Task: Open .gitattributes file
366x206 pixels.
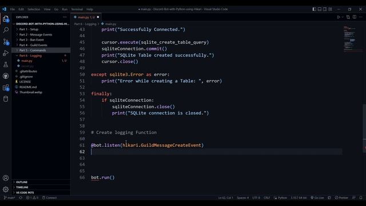Action: [41, 71]
